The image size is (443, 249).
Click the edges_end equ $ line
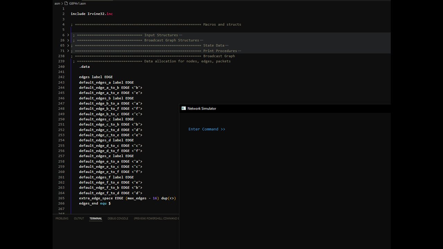point(95,203)
